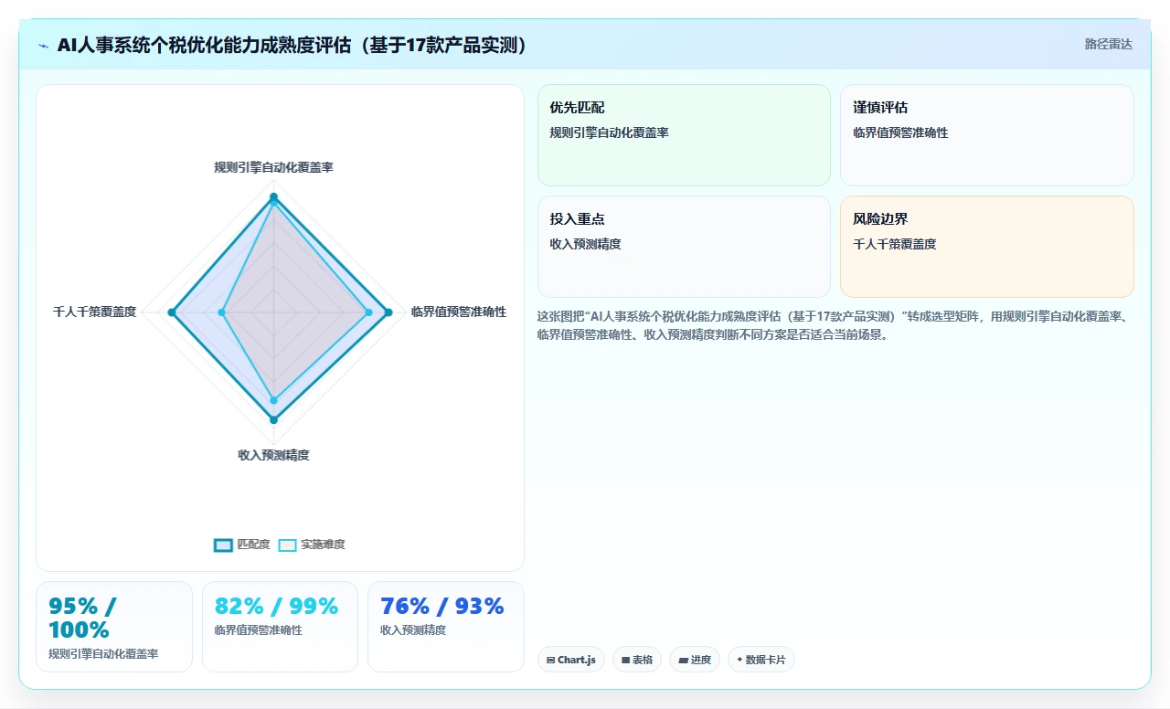Screen dimensions: 1170x709
Task: Click the icon in the 进度 chip
Action: [x=683, y=660]
